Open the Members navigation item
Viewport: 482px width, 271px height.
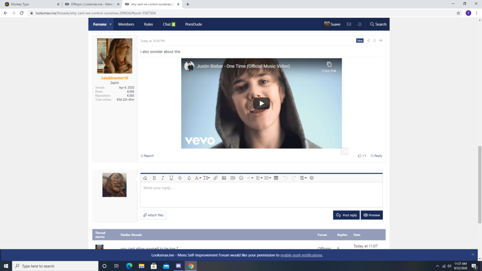[126, 24]
